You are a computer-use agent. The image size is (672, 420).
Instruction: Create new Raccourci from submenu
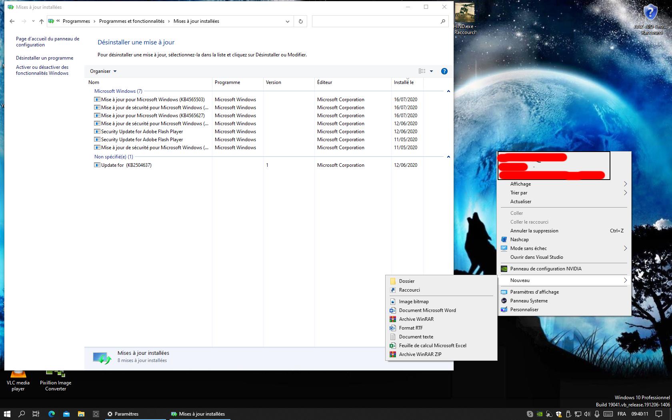[441, 290]
